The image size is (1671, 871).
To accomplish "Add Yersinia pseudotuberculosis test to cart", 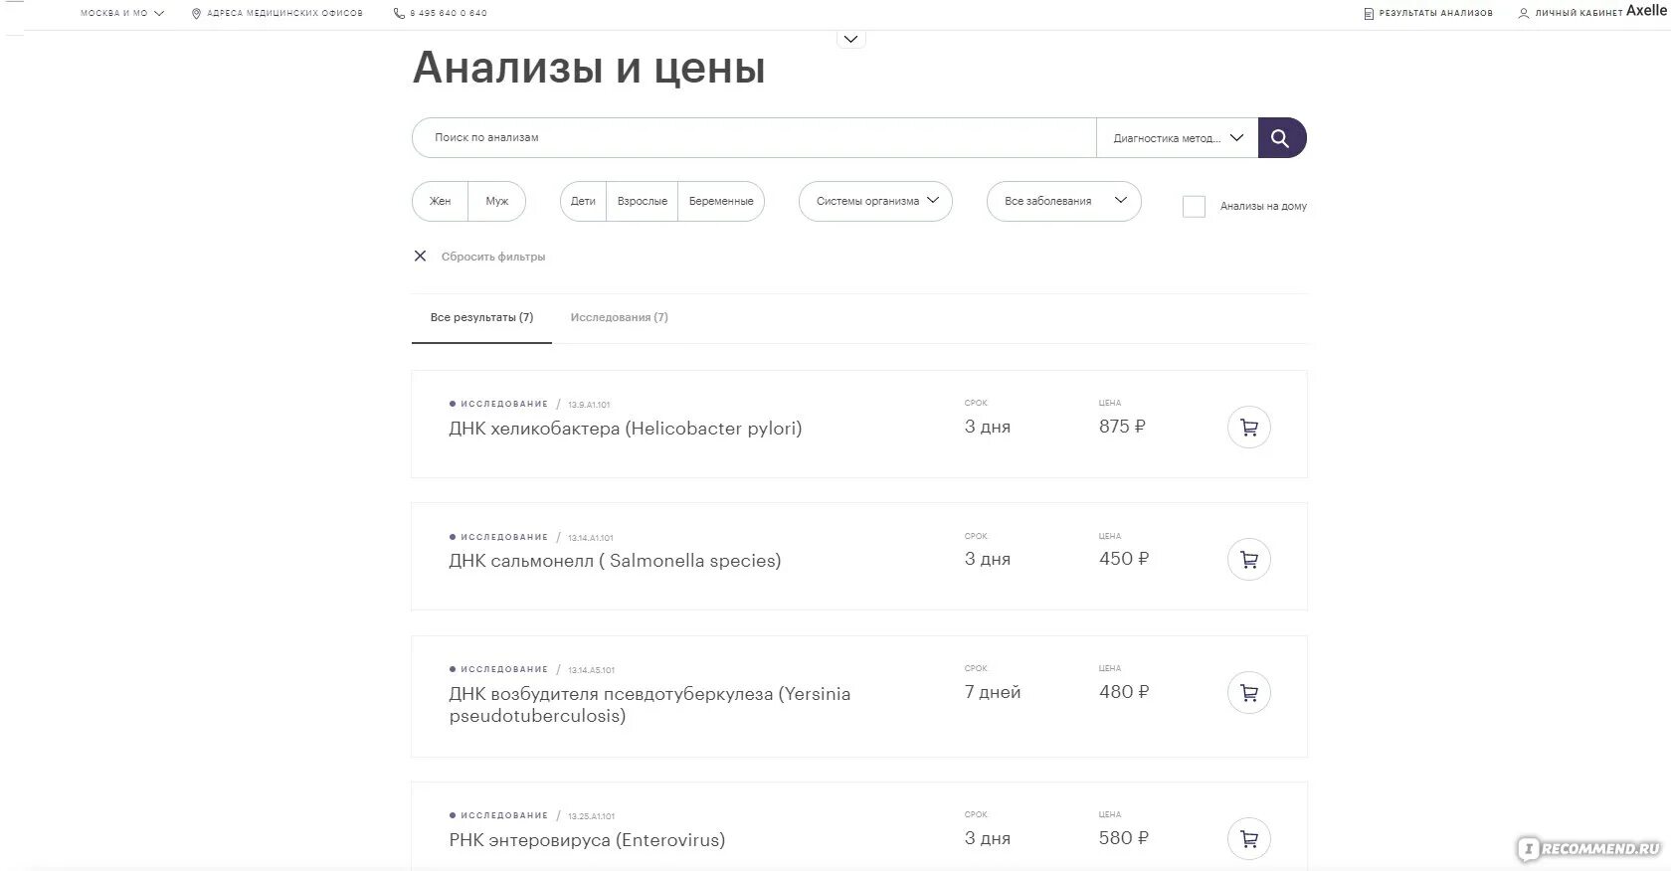I will [x=1249, y=693].
